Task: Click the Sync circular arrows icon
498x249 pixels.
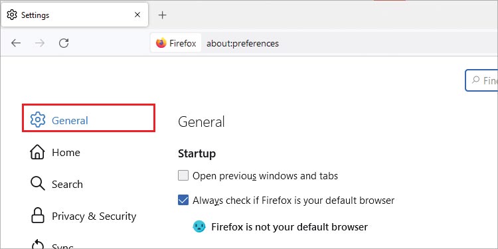Action: 37,245
